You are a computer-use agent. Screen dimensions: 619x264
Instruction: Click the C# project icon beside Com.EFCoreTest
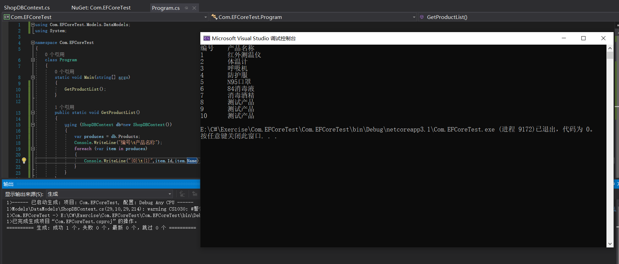(6, 17)
